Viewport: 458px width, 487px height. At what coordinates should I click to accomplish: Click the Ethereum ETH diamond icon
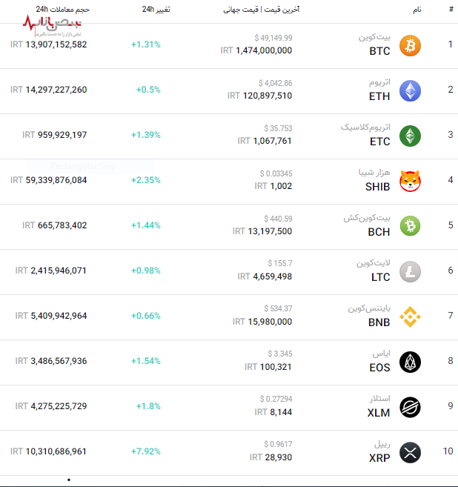tap(410, 91)
